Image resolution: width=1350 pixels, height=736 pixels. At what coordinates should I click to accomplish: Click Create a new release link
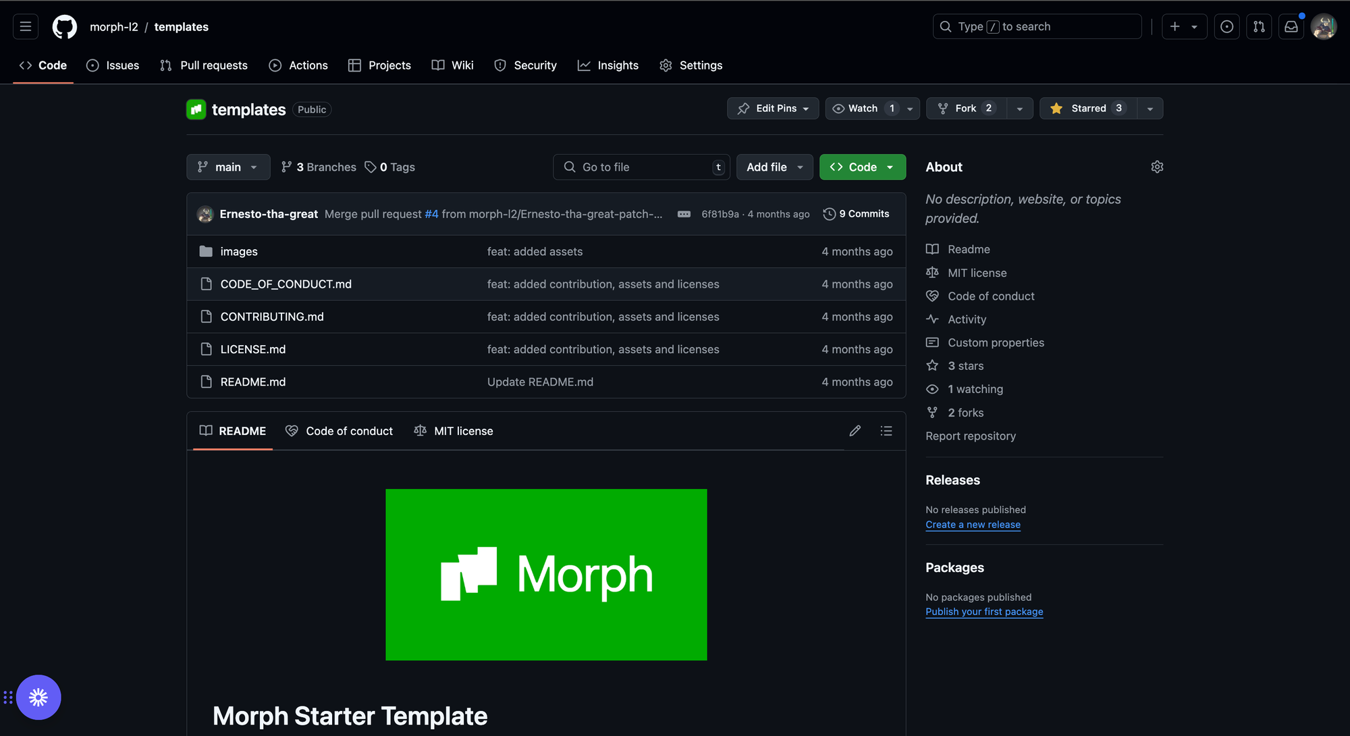973,525
